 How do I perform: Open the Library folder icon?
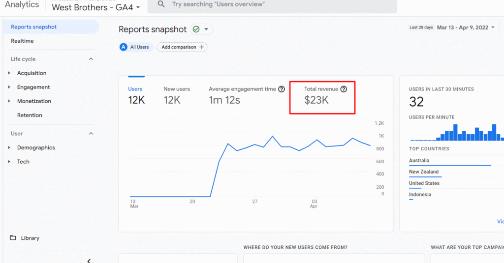pyautogui.click(x=13, y=238)
